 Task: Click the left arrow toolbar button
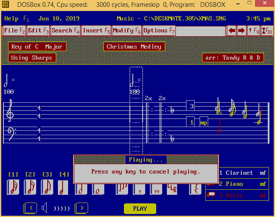pyautogui.click(x=232, y=31)
